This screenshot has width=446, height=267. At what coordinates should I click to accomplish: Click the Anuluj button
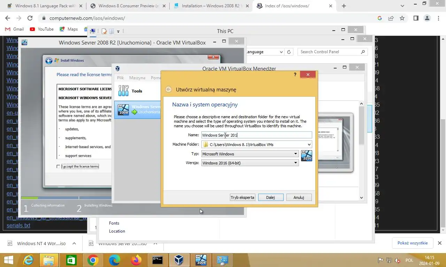[299, 197]
